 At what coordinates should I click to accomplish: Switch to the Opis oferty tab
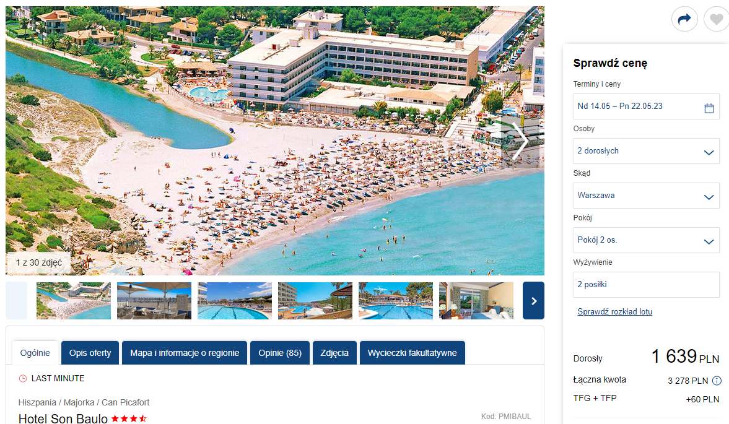click(x=90, y=353)
